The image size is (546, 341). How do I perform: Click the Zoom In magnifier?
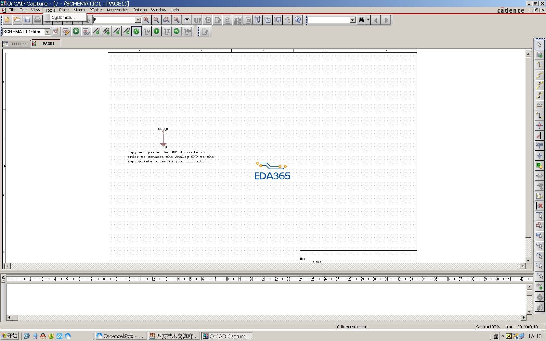[146, 20]
